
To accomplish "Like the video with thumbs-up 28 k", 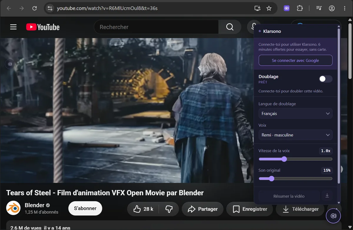I will click(x=143, y=209).
